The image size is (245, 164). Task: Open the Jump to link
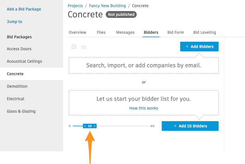(14, 22)
